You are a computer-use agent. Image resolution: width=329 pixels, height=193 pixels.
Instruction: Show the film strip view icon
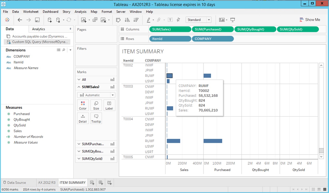pos(319,189)
